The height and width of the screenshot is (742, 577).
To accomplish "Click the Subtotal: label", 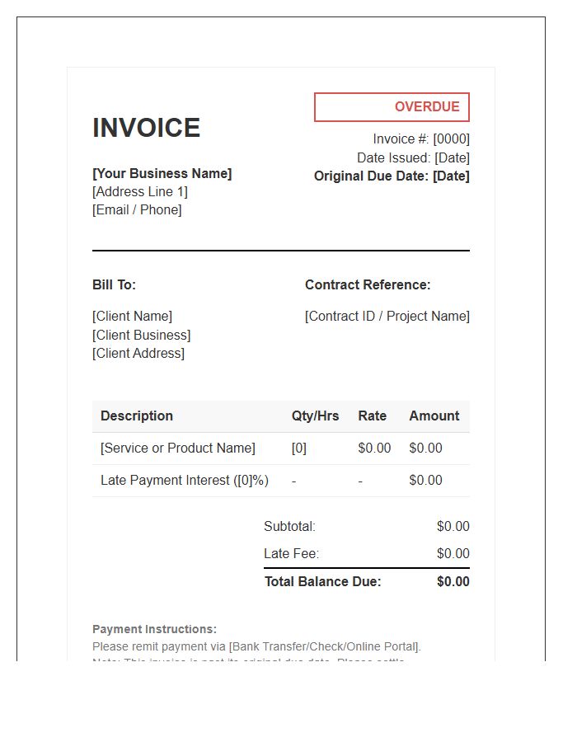I will tap(289, 527).
